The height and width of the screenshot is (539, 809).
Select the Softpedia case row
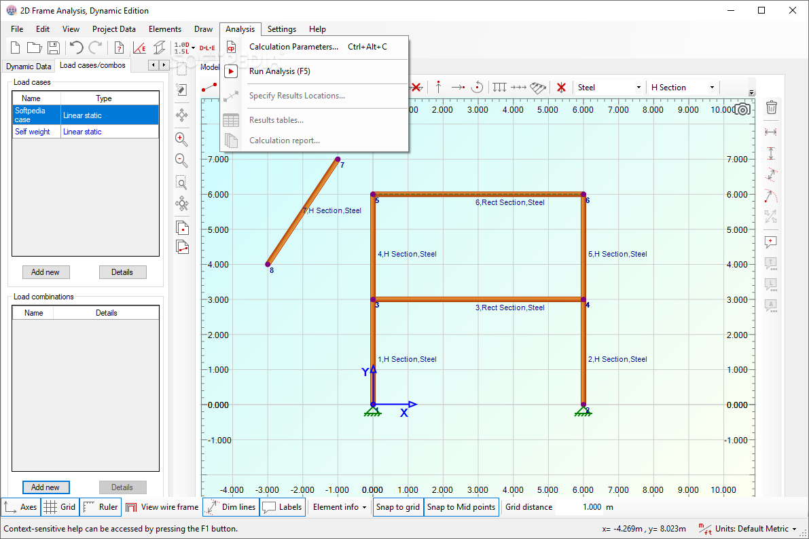86,115
